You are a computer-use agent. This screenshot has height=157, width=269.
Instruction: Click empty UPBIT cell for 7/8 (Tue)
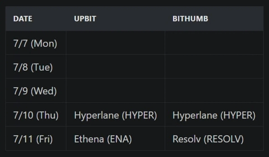(x=115, y=67)
